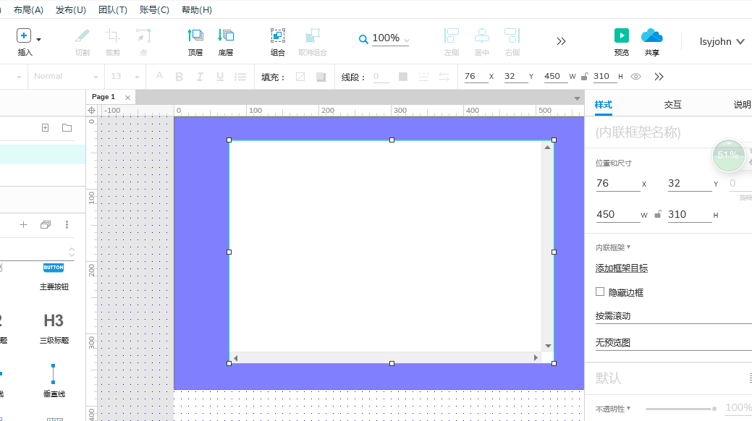Expand the format bar overflow chevrons
The width and height of the screenshot is (752, 421).
659,77
